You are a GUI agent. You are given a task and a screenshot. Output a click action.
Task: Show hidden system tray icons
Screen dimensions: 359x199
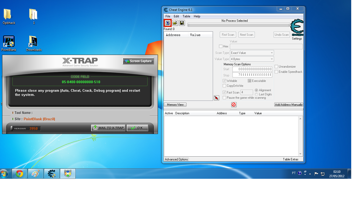click(x=310, y=174)
